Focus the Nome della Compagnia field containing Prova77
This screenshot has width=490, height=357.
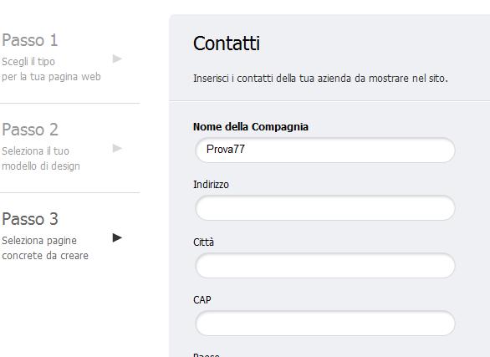[325, 150]
